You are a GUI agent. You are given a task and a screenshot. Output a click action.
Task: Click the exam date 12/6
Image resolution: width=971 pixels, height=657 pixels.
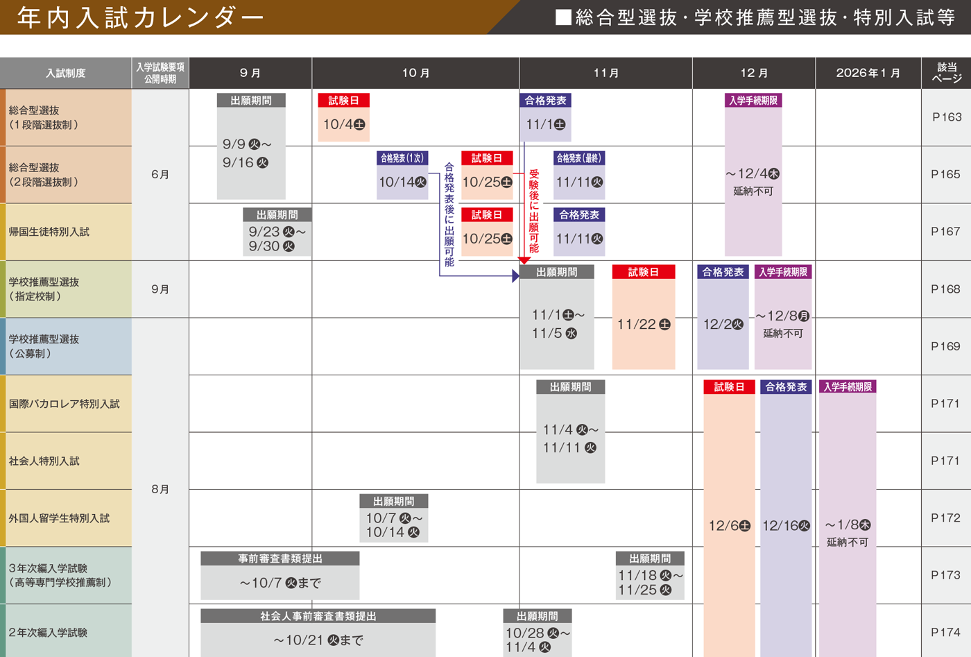pyautogui.click(x=729, y=526)
